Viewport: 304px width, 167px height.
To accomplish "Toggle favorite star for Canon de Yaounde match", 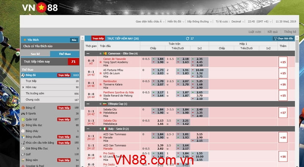I will click(100, 62).
